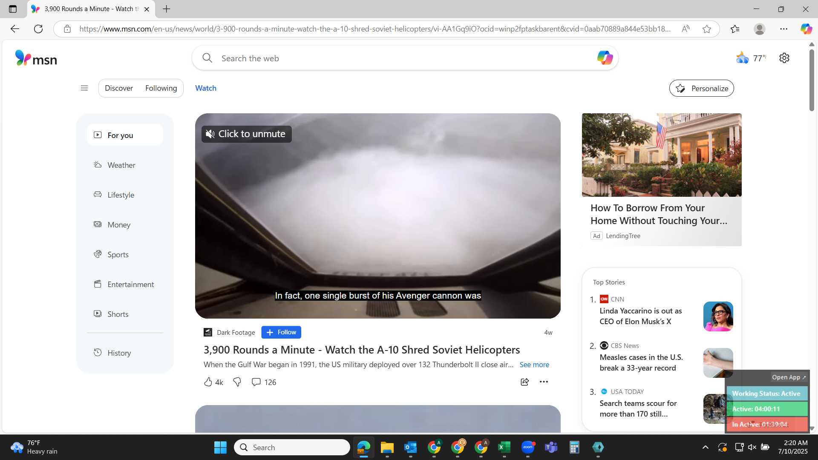Add this page to favorites star
Image resolution: width=818 pixels, height=460 pixels.
[707, 29]
